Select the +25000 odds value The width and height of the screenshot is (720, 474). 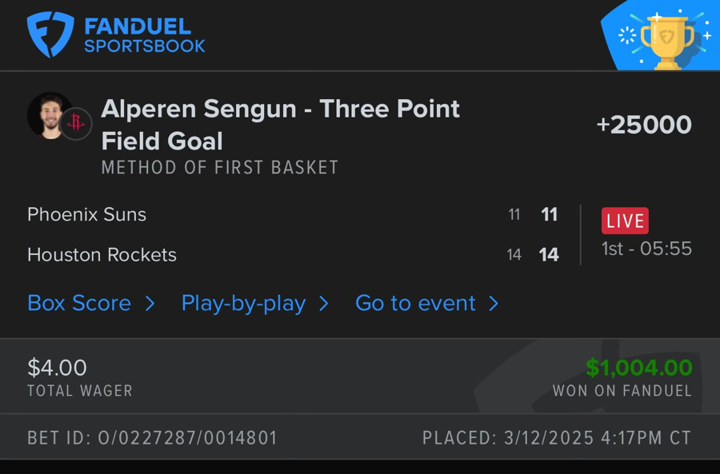coord(644,125)
